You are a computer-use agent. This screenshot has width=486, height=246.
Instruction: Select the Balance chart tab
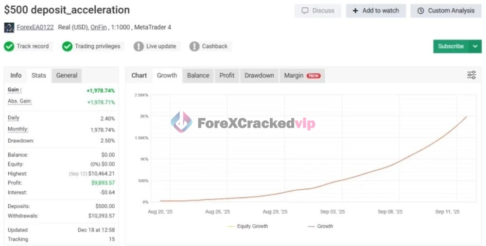pyautogui.click(x=198, y=75)
